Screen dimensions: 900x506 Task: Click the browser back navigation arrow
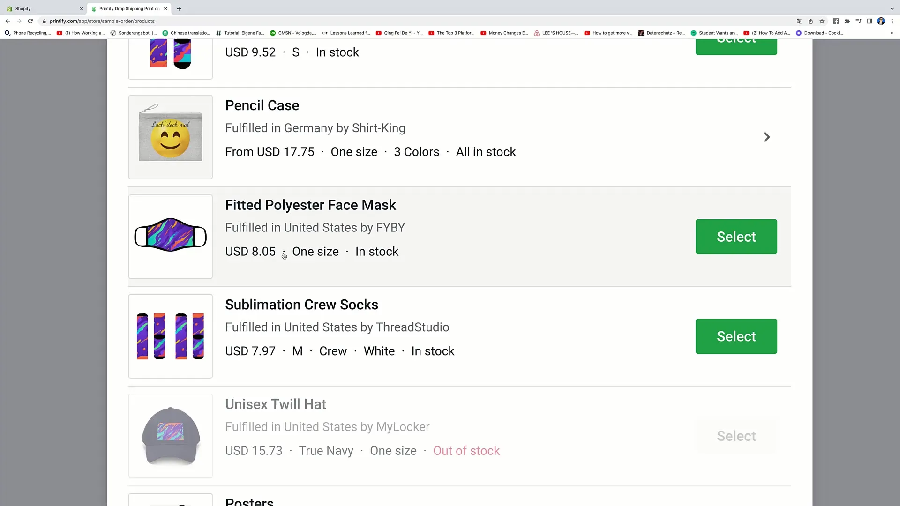(7, 21)
